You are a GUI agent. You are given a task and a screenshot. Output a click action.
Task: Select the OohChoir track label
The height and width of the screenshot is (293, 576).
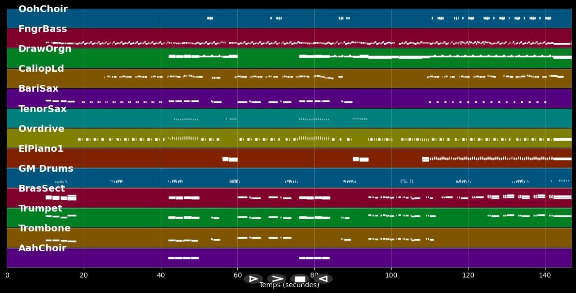[43, 9]
